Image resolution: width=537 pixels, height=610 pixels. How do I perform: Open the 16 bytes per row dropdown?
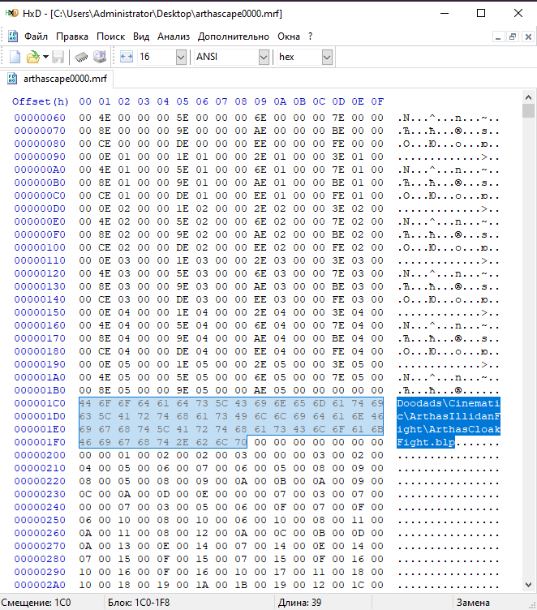[x=181, y=57]
